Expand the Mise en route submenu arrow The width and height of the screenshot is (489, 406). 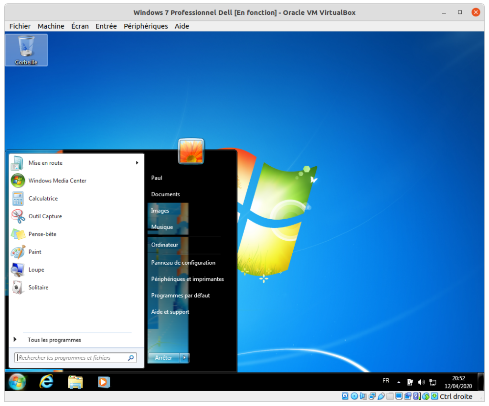[137, 163]
